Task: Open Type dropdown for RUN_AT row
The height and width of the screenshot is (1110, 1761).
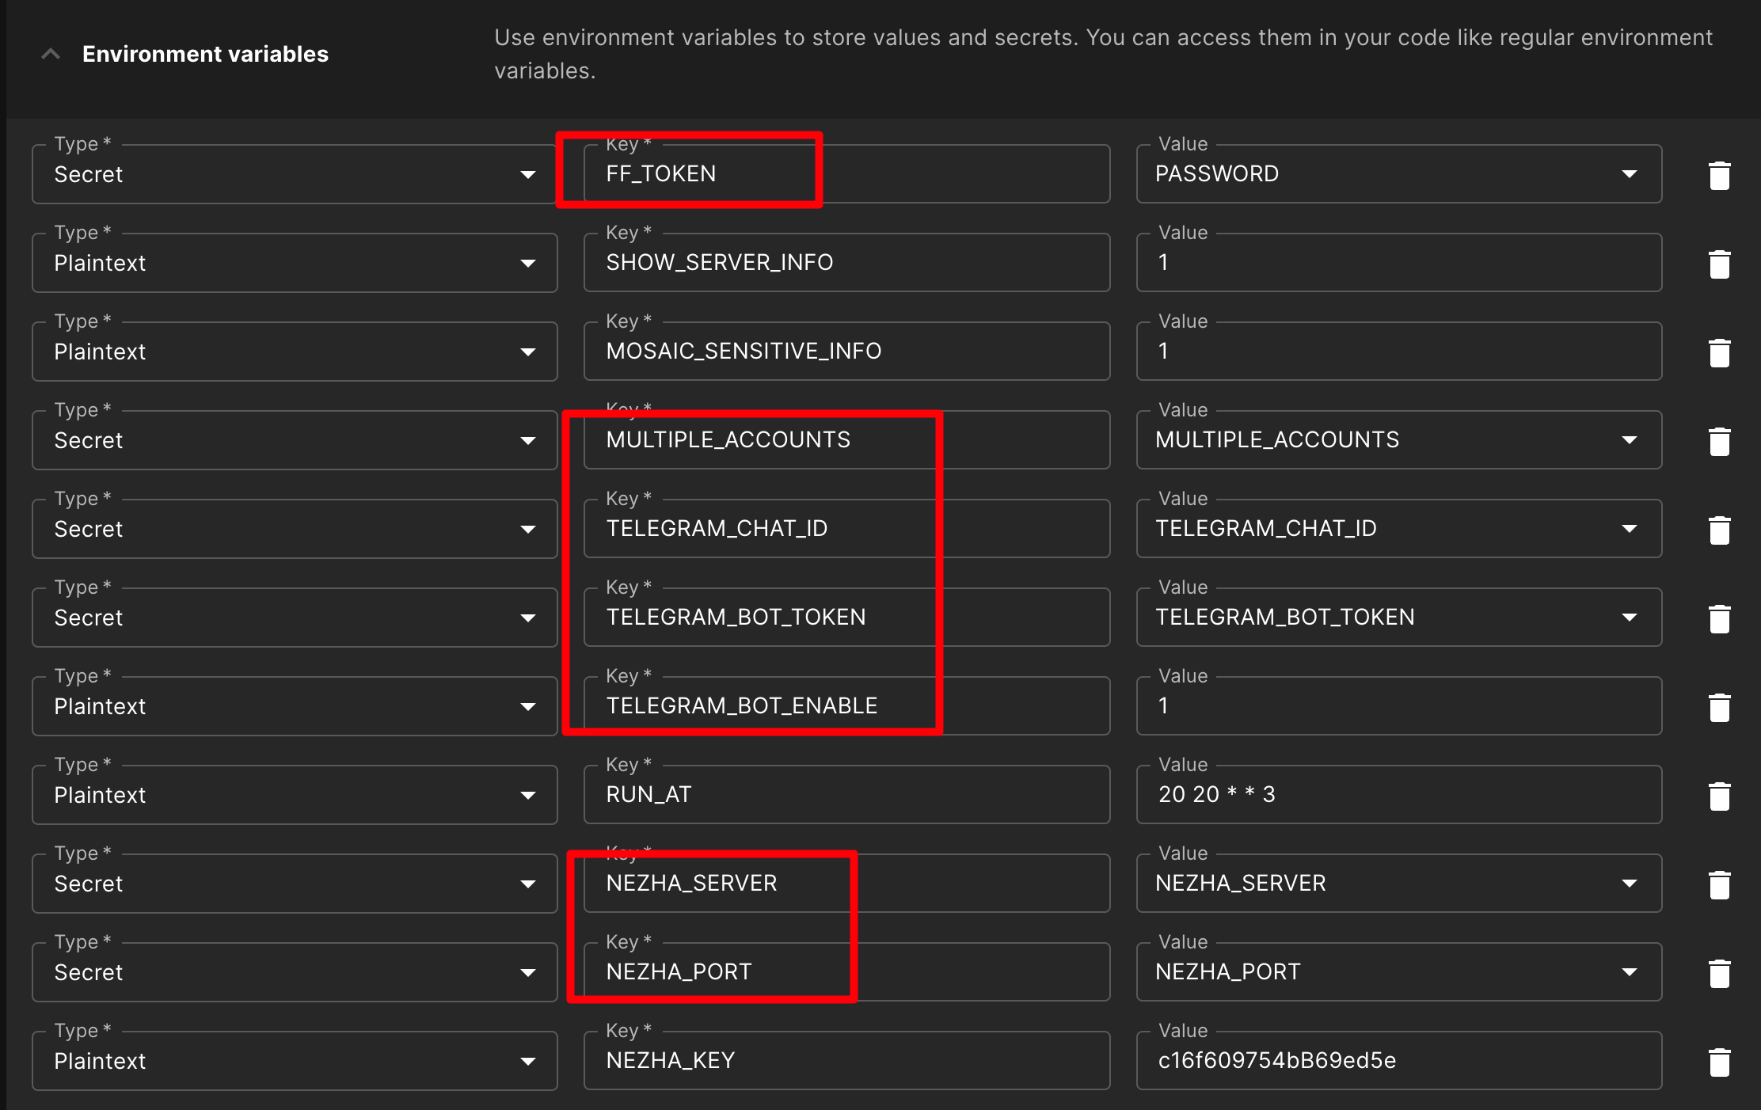Action: [x=295, y=795]
